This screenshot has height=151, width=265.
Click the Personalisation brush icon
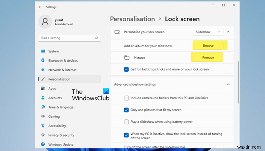(x=43, y=79)
